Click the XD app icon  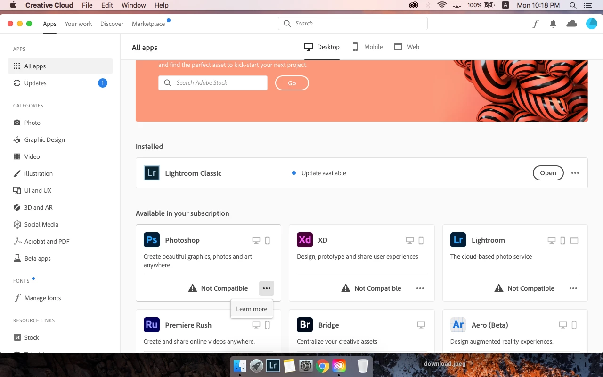pyautogui.click(x=305, y=240)
